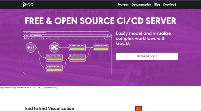Open the Documentation menu item

coord(141,5)
